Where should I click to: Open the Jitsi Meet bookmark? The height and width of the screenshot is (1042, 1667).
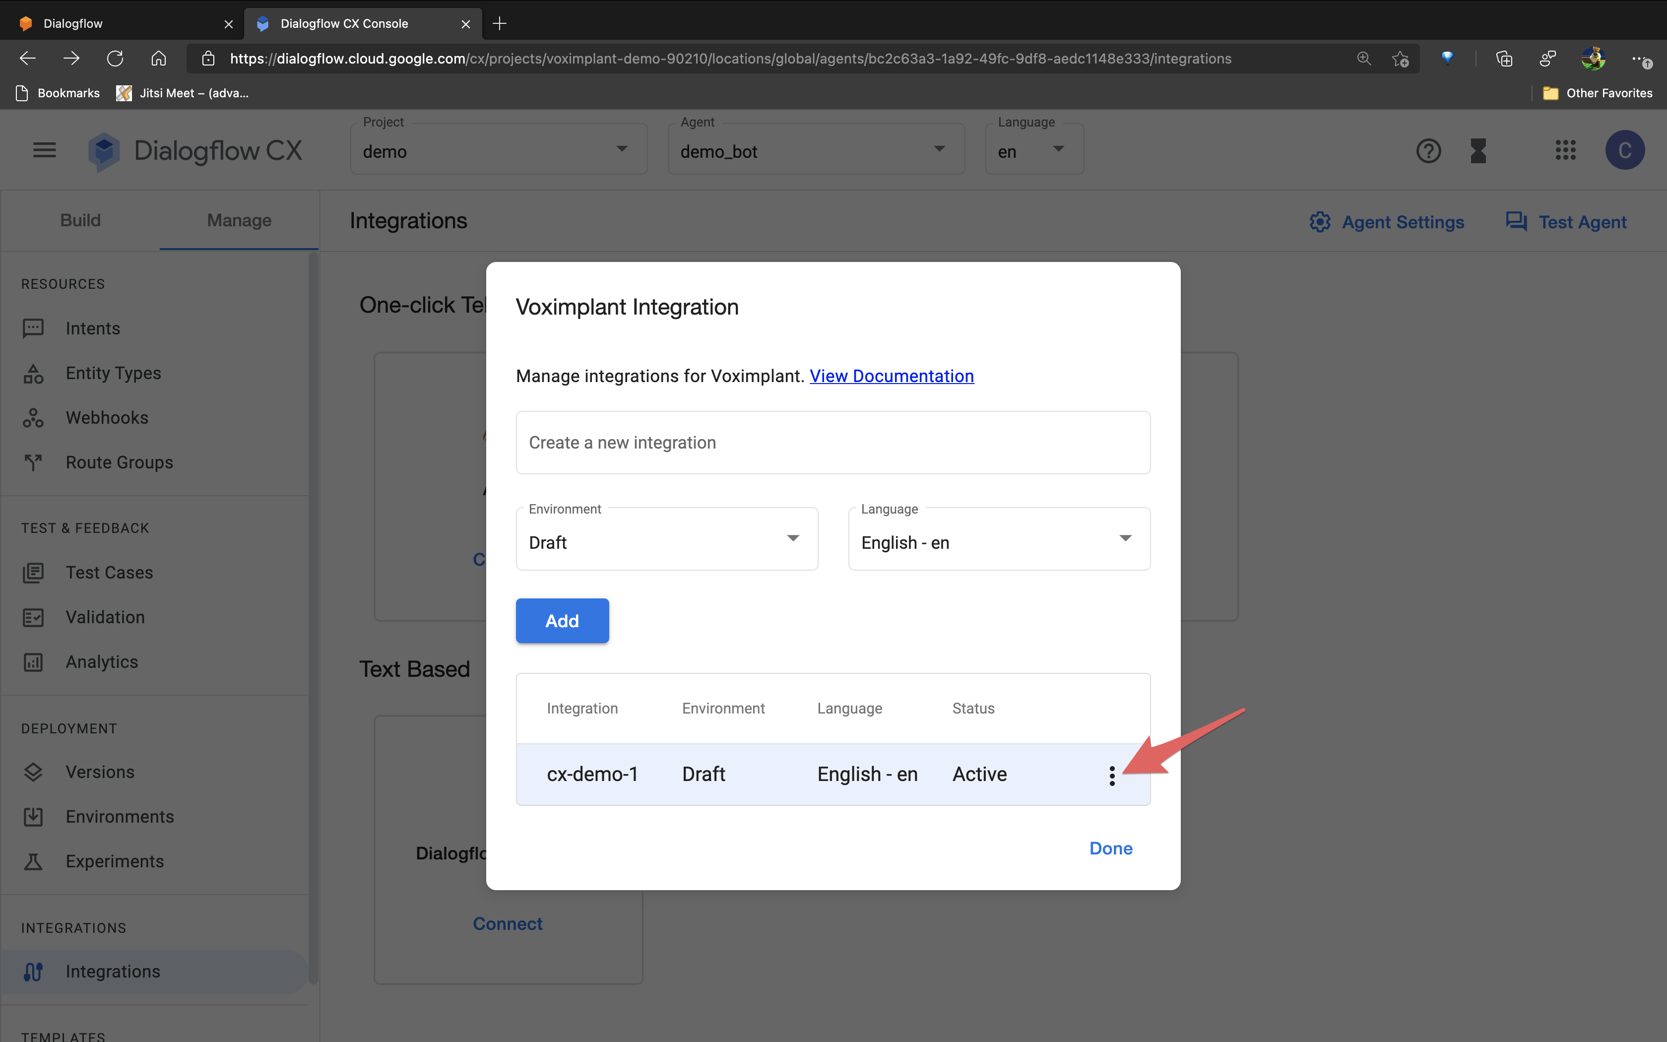point(183,93)
